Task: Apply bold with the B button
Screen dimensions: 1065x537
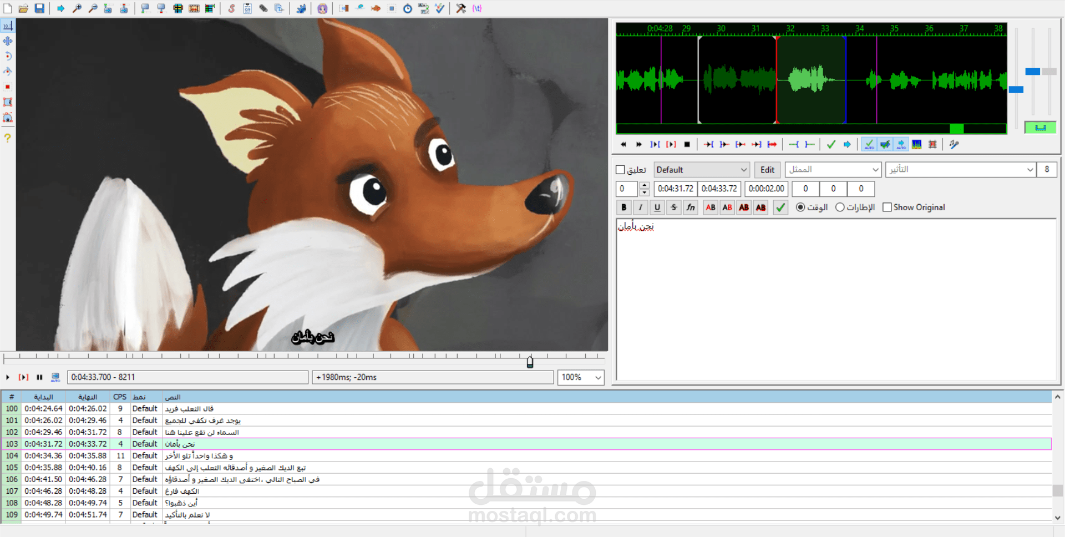Action: coord(624,207)
